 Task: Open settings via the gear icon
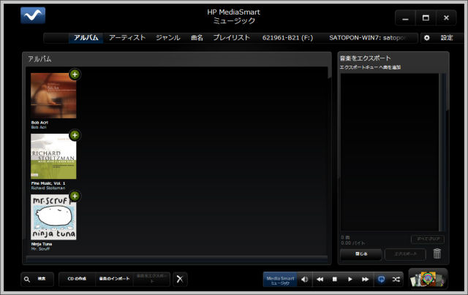click(427, 38)
